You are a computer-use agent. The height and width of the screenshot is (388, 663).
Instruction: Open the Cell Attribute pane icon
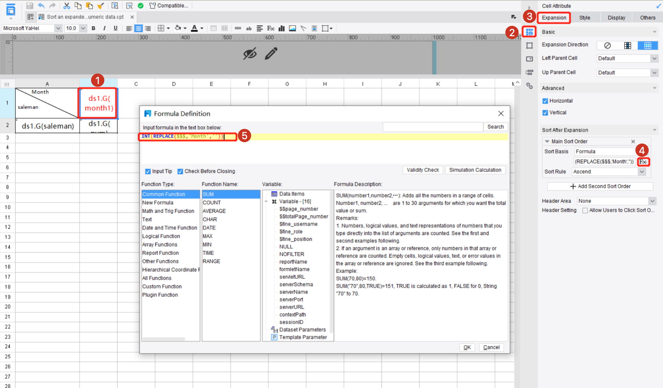pos(529,32)
